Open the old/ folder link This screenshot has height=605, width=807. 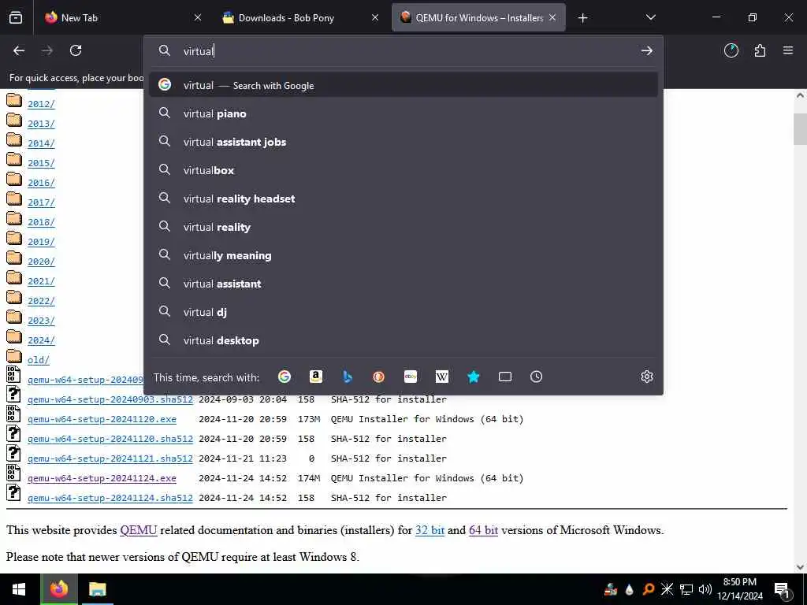click(x=39, y=360)
